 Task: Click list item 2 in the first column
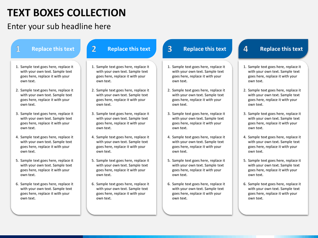click(45, 97)
